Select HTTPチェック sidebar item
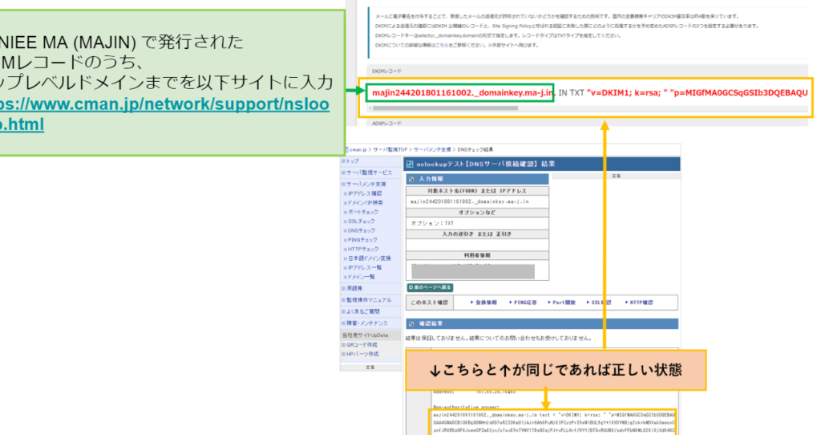The image size is (821, 435). coord(363,249)
